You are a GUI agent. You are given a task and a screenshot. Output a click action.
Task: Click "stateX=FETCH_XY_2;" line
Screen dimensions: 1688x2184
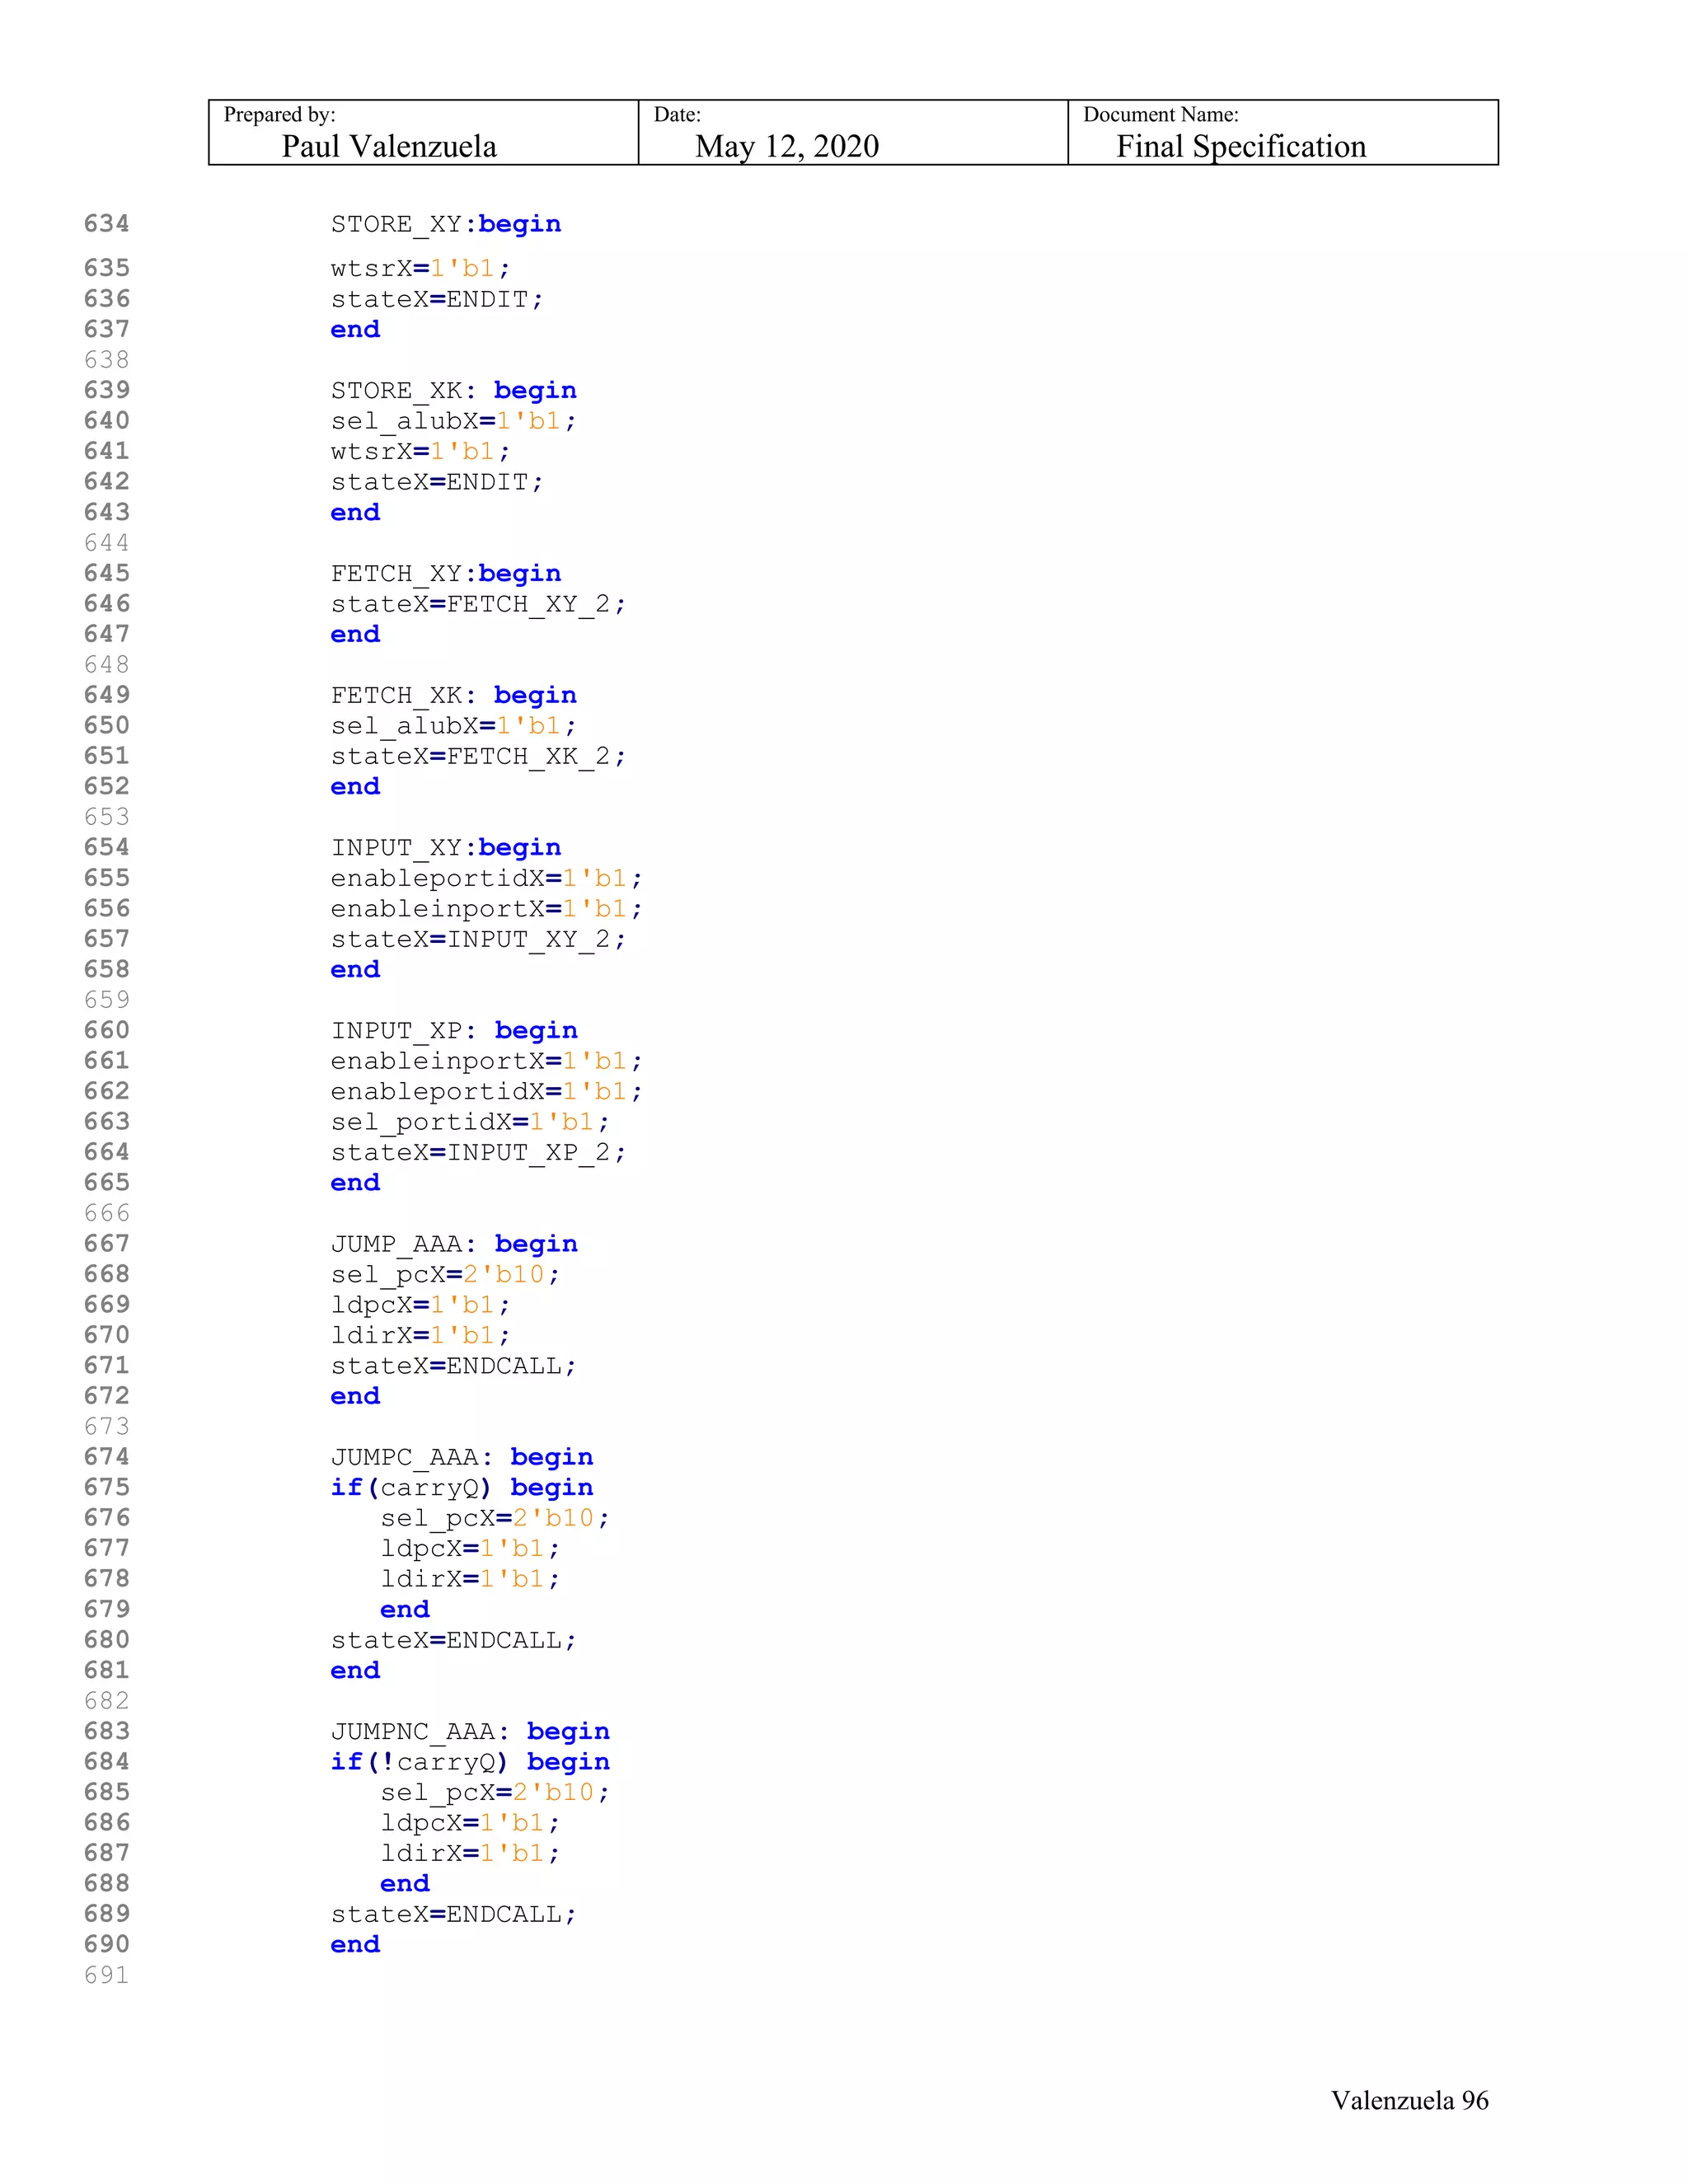479,604
